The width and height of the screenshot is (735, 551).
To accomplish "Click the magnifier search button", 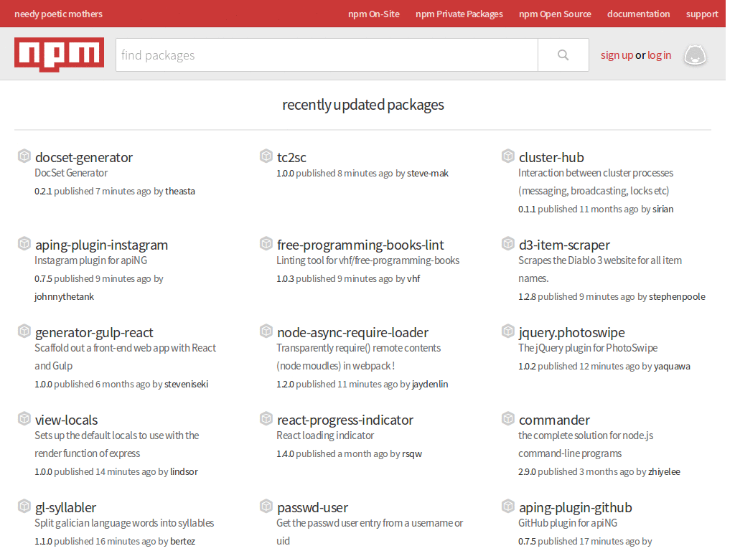I will point(563,55).
